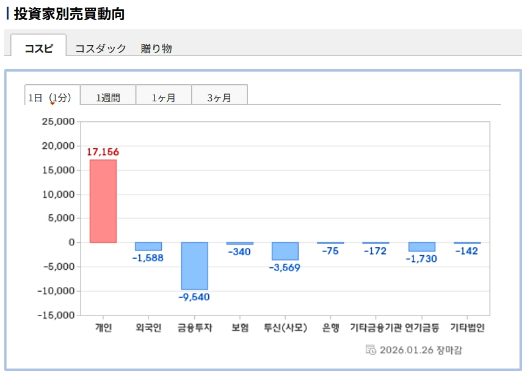Image resolution: width=527 pixels, height=376 pixels.
Task: Click the 投資家別売買動向 heading
Action: pos(69,14)
